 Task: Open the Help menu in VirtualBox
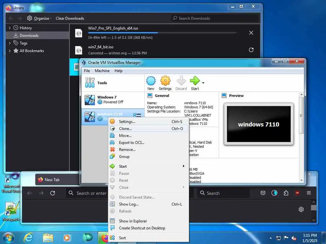coord(118,71)
